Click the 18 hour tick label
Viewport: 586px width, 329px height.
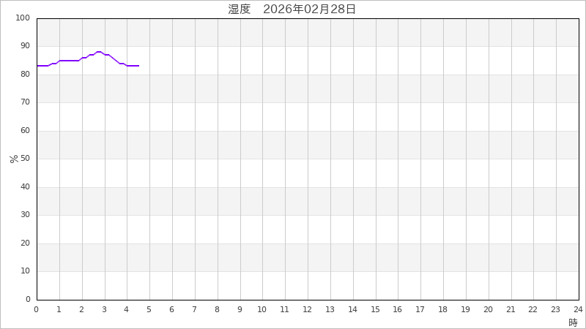pyautogui.click(x=442, y=309)
